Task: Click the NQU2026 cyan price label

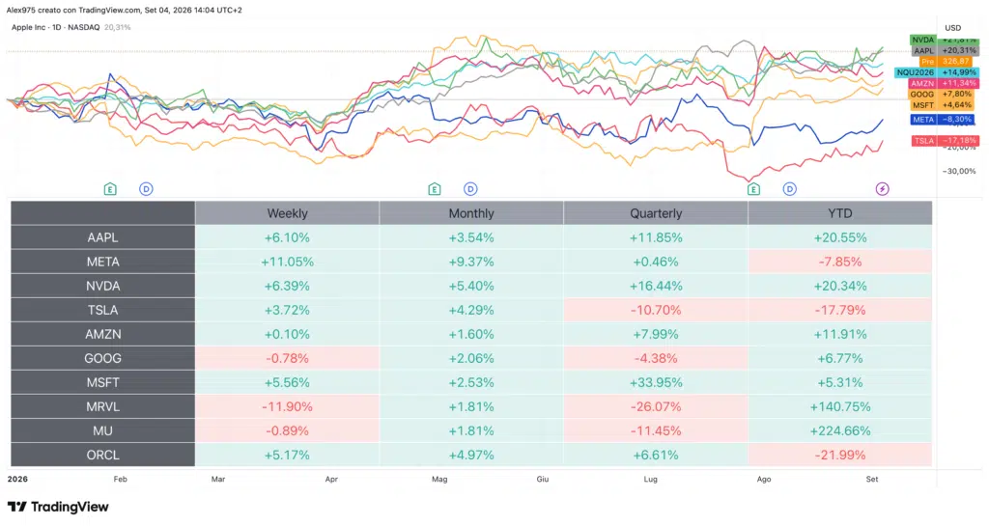Action: pyautogui.click(x=937, y=72)
